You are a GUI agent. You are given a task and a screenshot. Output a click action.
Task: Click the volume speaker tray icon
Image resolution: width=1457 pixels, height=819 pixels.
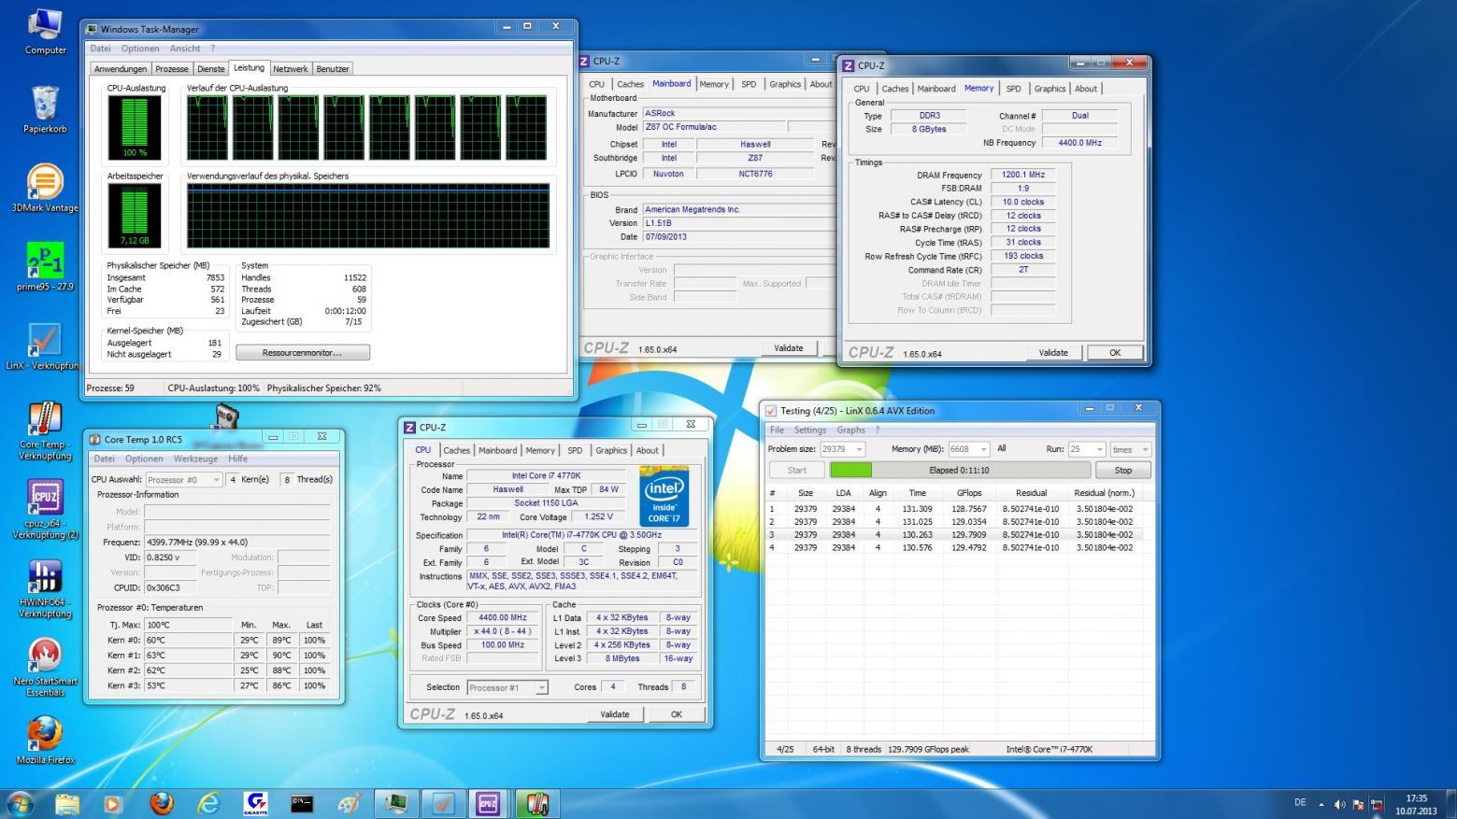coord(1340,804)
